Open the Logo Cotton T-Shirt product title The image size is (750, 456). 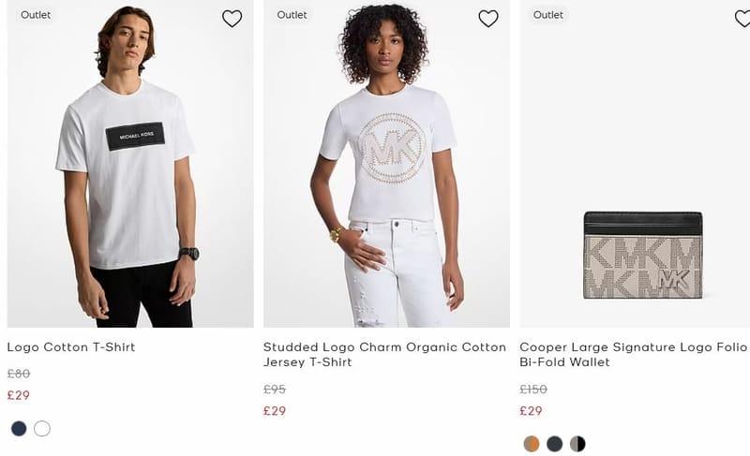pos(71,347)
